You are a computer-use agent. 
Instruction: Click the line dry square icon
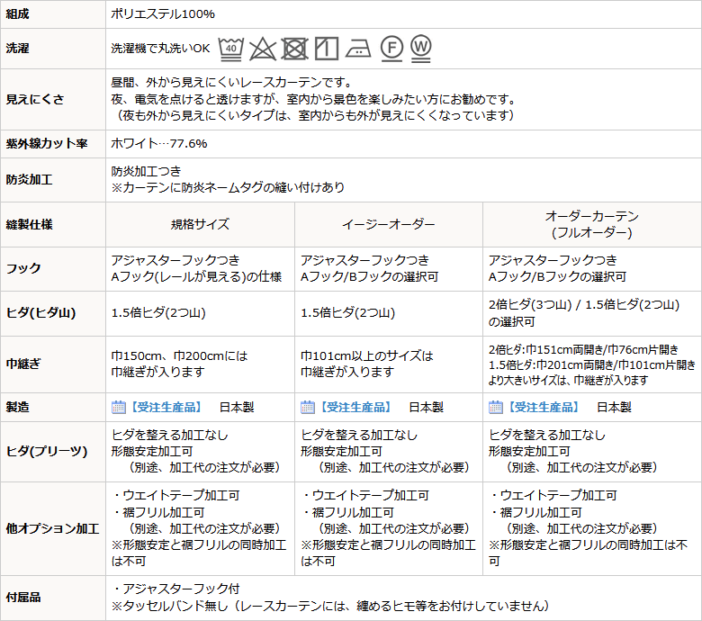[x=327, y=49]
